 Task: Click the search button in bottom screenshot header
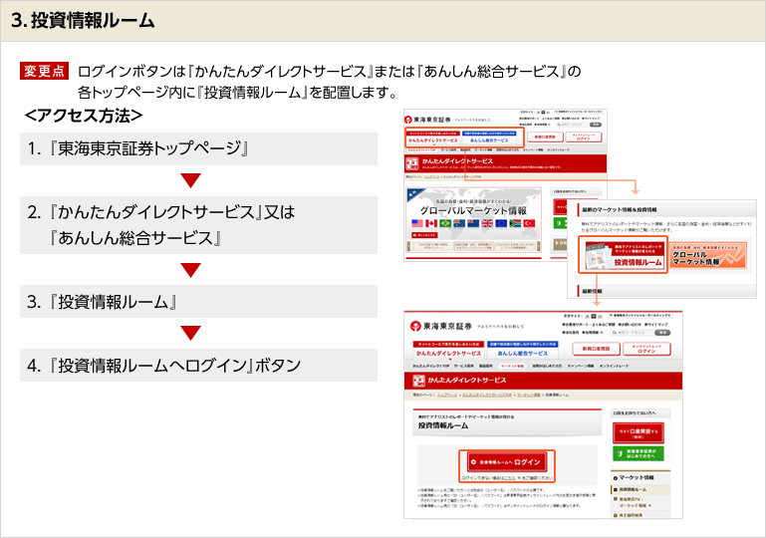[663, 333]
